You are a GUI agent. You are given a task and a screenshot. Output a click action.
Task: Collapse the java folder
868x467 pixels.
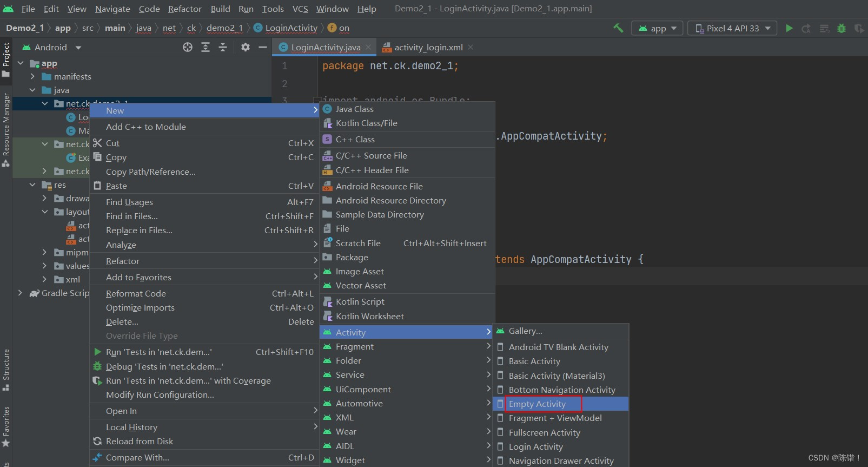pyautogui.click(x=32, y=90)
